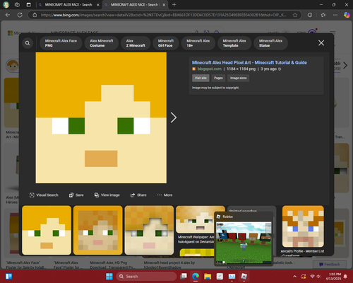Open File Explorer from the taskbar
353x283 pixels.
coord(208,276)
